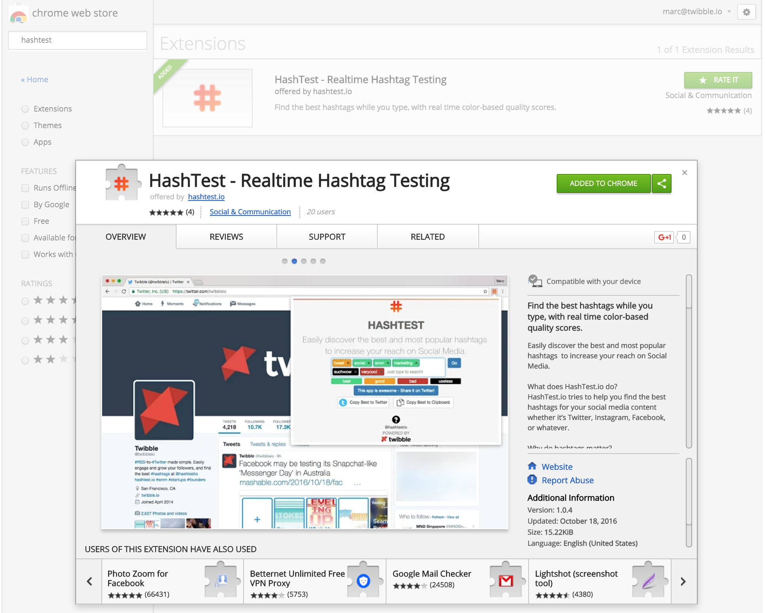Open the hashtest.io publisher link
The image size is (765, 613).
[206, 197]
